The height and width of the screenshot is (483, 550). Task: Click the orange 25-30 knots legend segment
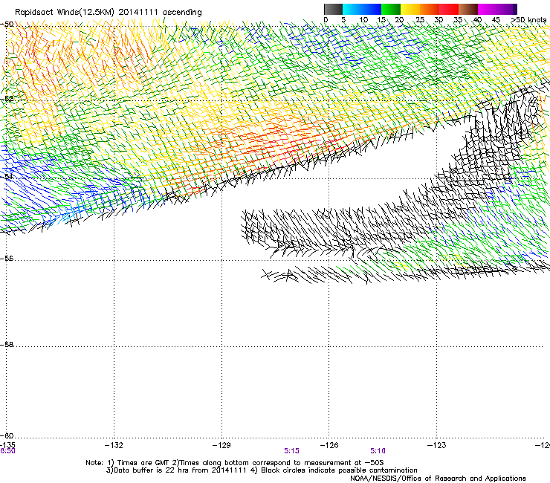coord(430,9)
